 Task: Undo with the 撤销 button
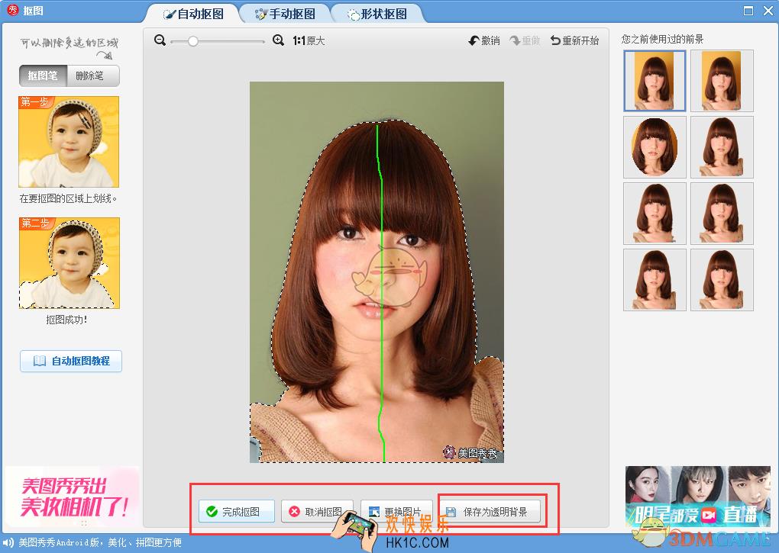pos(484,40)
